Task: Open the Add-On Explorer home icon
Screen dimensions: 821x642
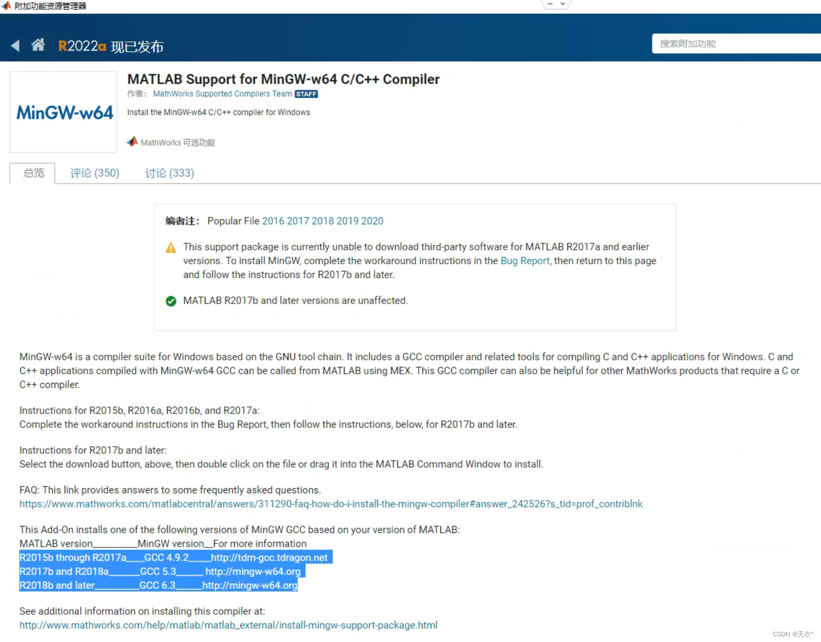Action: [38, 45]
